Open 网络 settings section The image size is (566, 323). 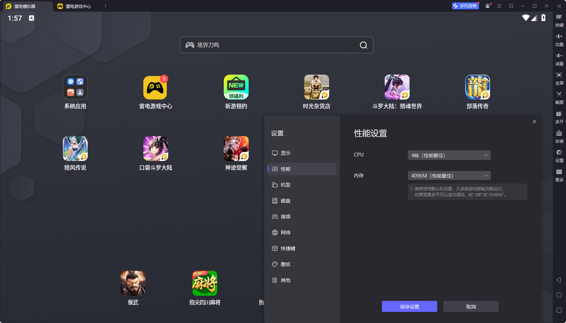[302, 232]
